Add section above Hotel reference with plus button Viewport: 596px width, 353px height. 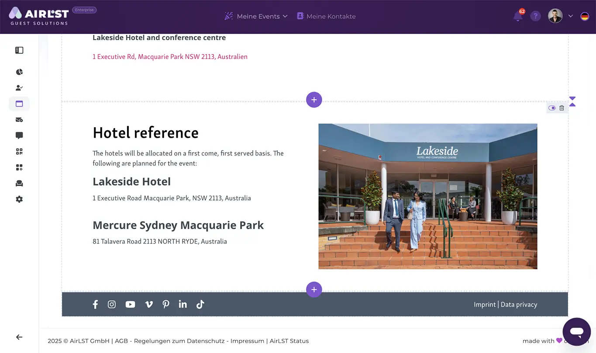[314, 100]
